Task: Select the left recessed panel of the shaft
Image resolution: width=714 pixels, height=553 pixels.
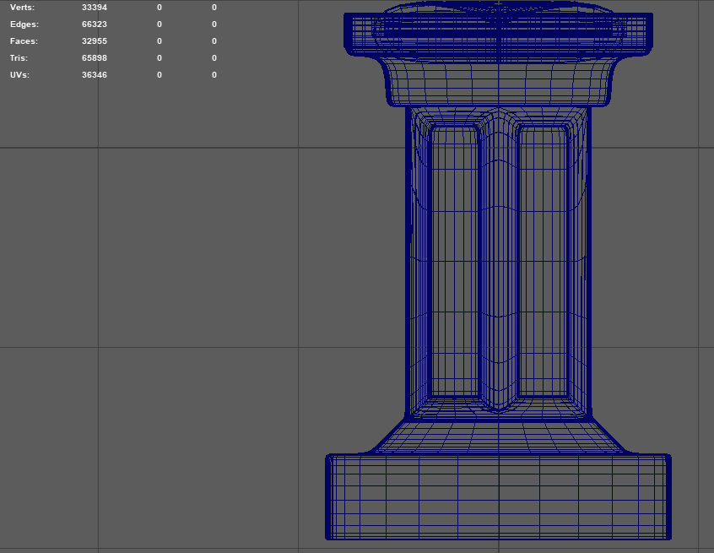Action: coord(454,262)
